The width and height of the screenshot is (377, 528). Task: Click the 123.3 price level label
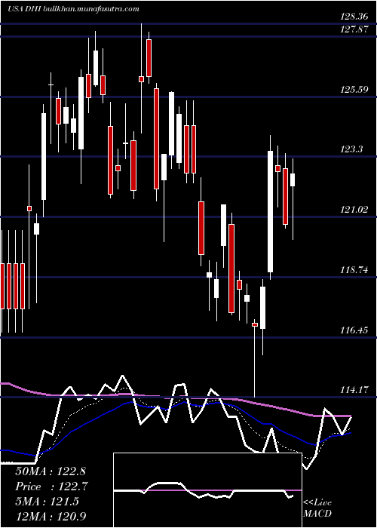[x=352, y=149]
